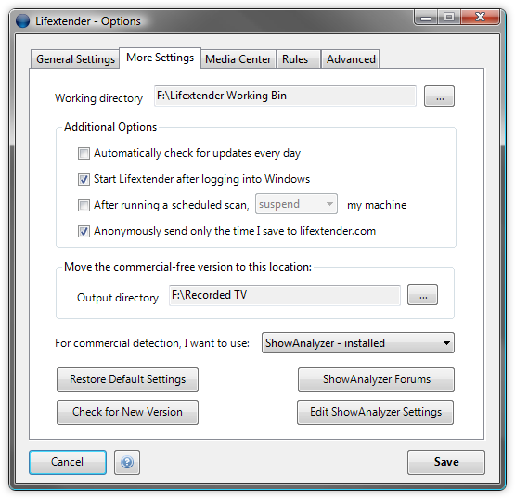The height and width of the screenshot is (499, 515).
Task: Disable anonymous time-saved reporting to lifextender.com
Action: point(84,231)
